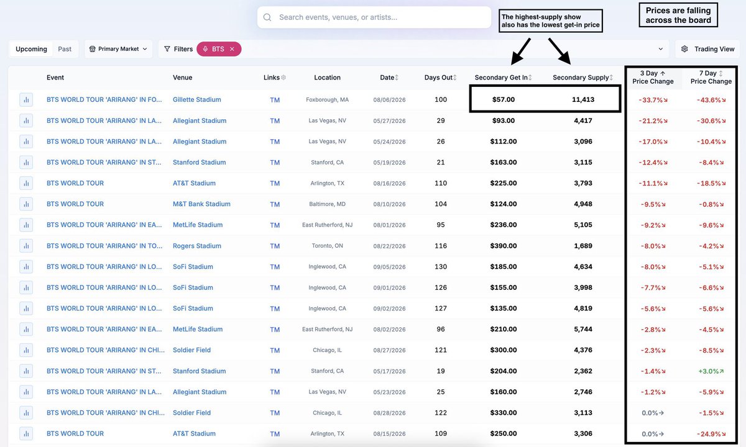The width and height of the screenshot is (746, 447).
Task: Open TM link for Rogers Stadium row
Action: (275, 246)
